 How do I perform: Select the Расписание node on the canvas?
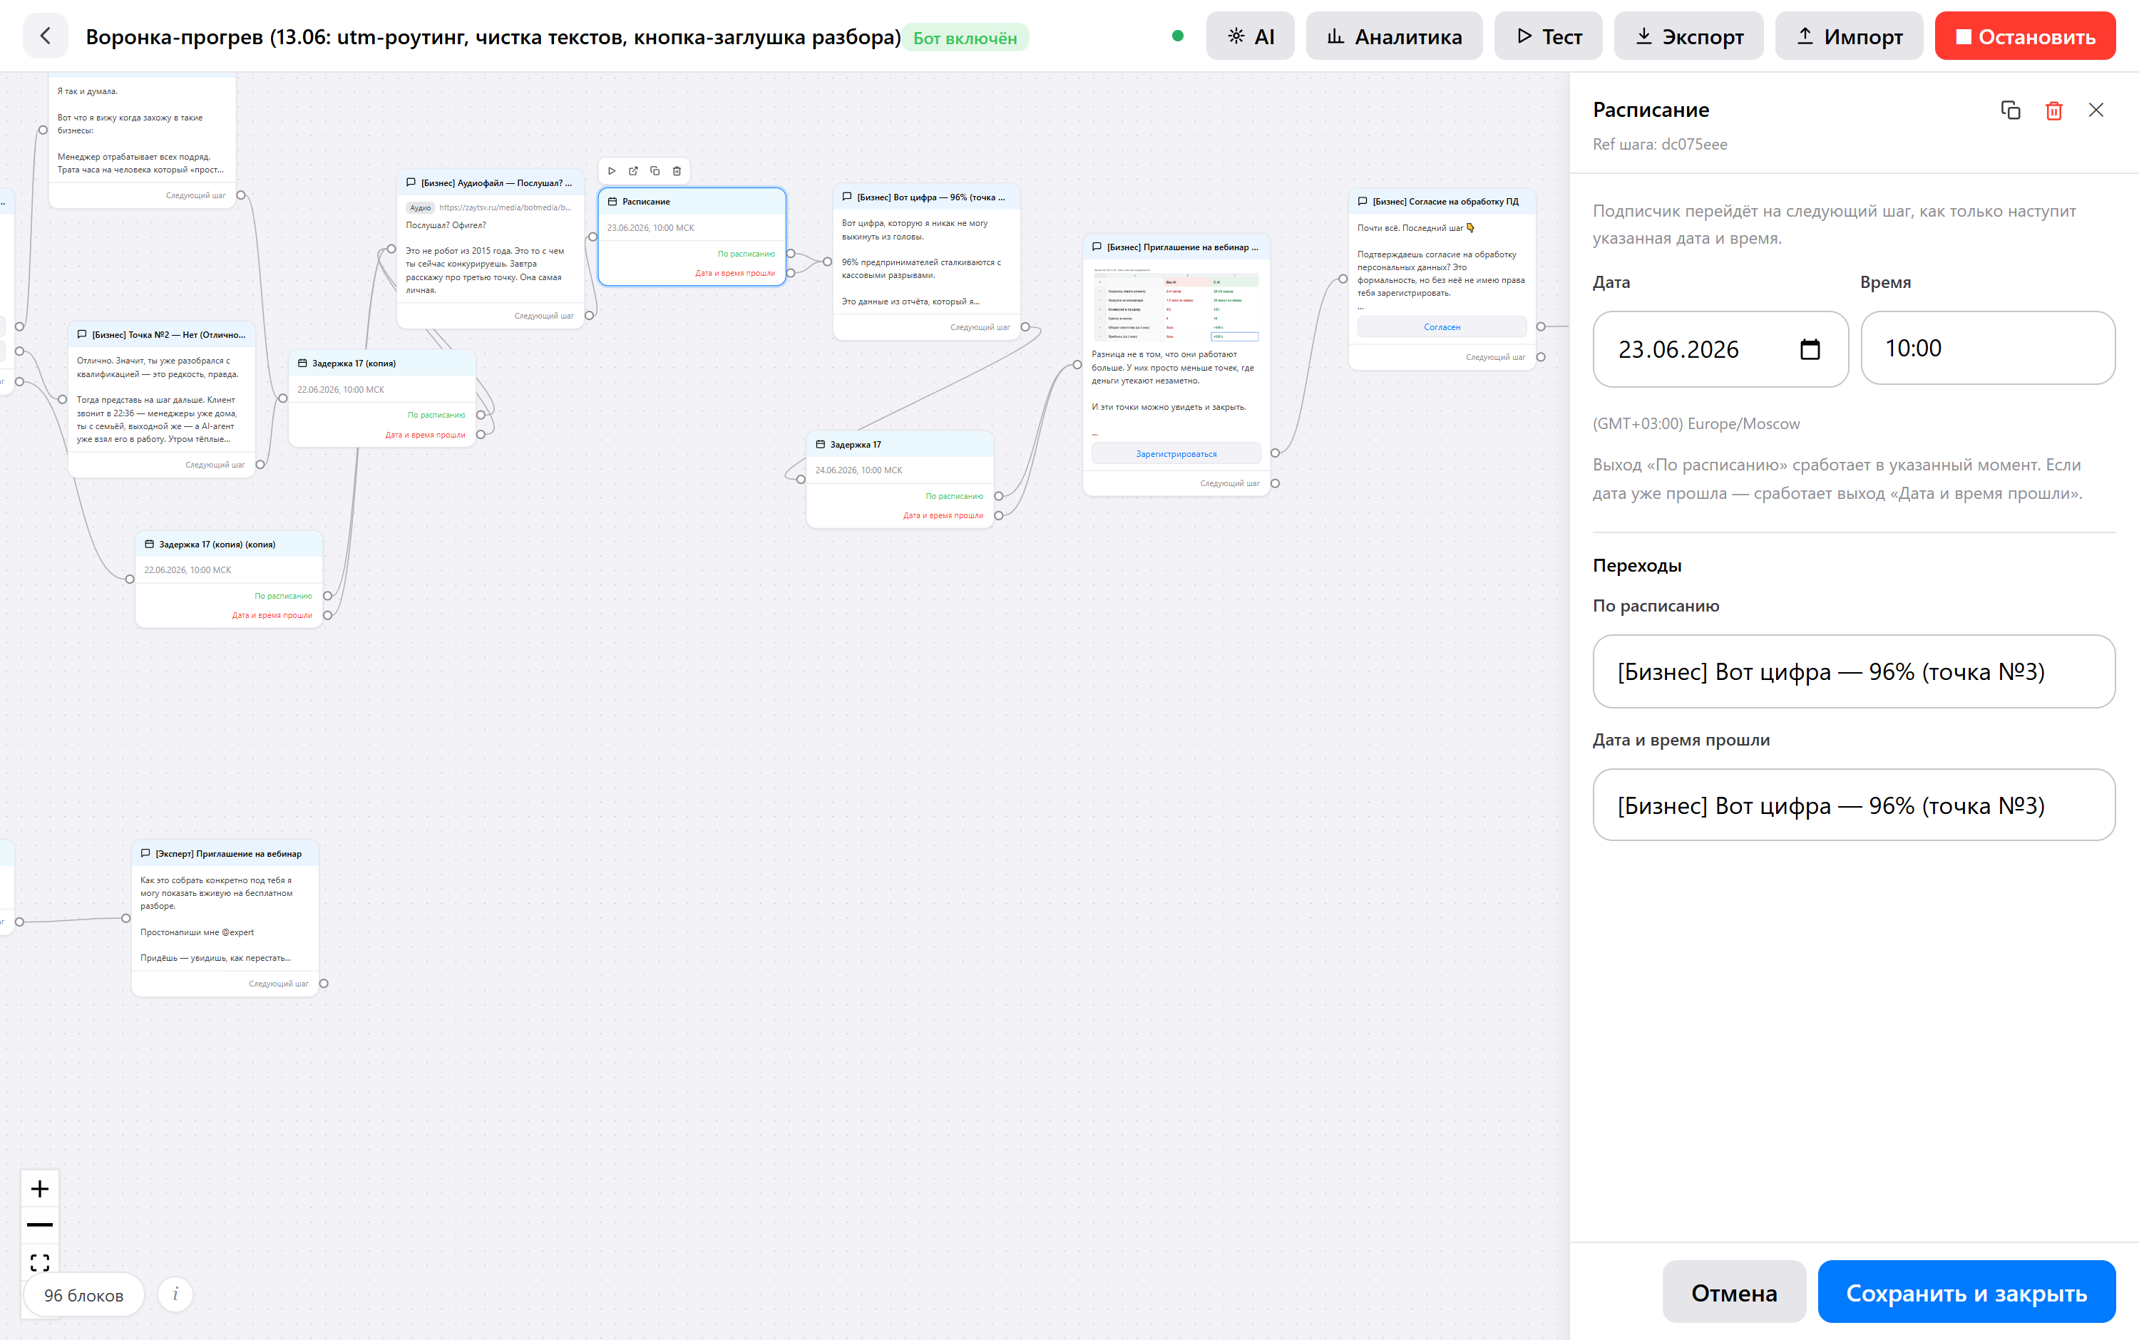692,237
